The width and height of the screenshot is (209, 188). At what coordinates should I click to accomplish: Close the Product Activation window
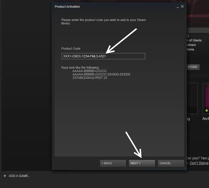(182, 7)
